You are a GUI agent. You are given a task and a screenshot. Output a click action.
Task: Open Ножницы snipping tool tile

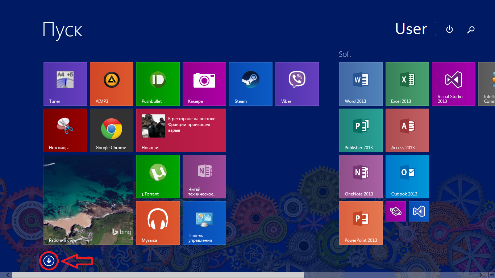coord(65,130)
